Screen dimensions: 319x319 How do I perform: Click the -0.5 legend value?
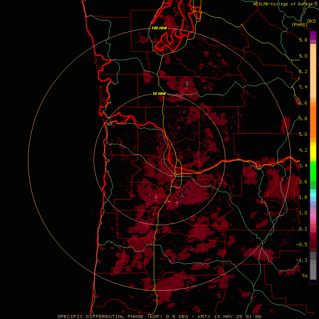click(302, 245)
